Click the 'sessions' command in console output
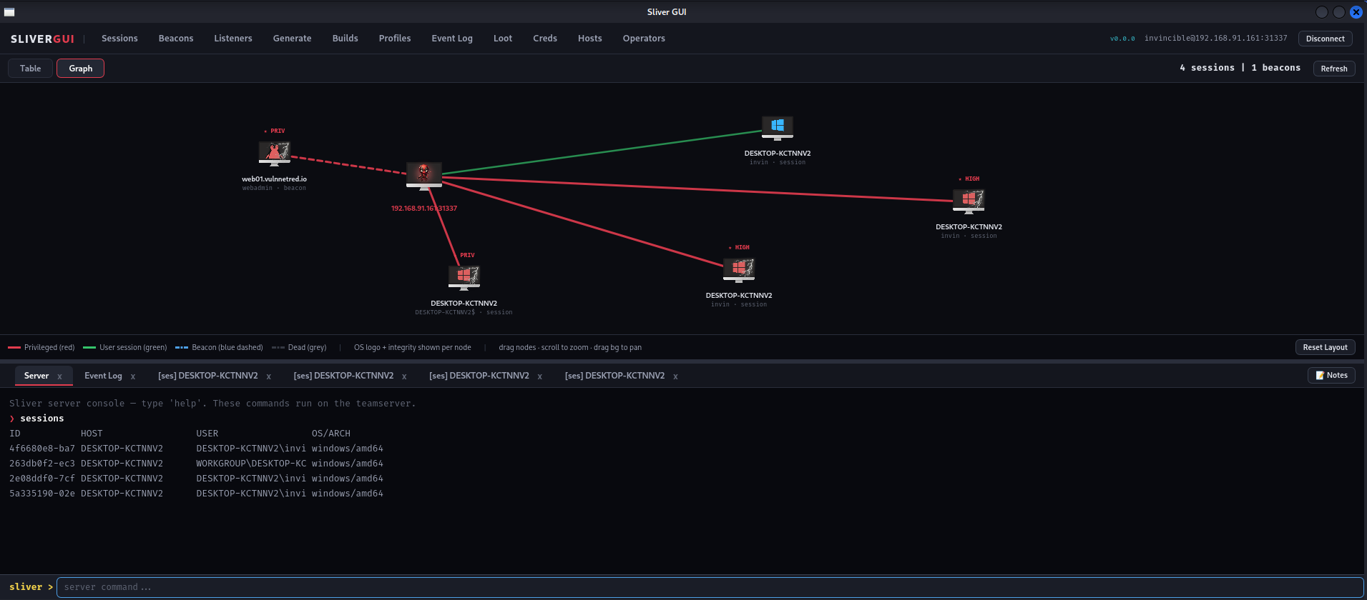Viewport: 1367px width, 600px height. (x=42, y=419)
